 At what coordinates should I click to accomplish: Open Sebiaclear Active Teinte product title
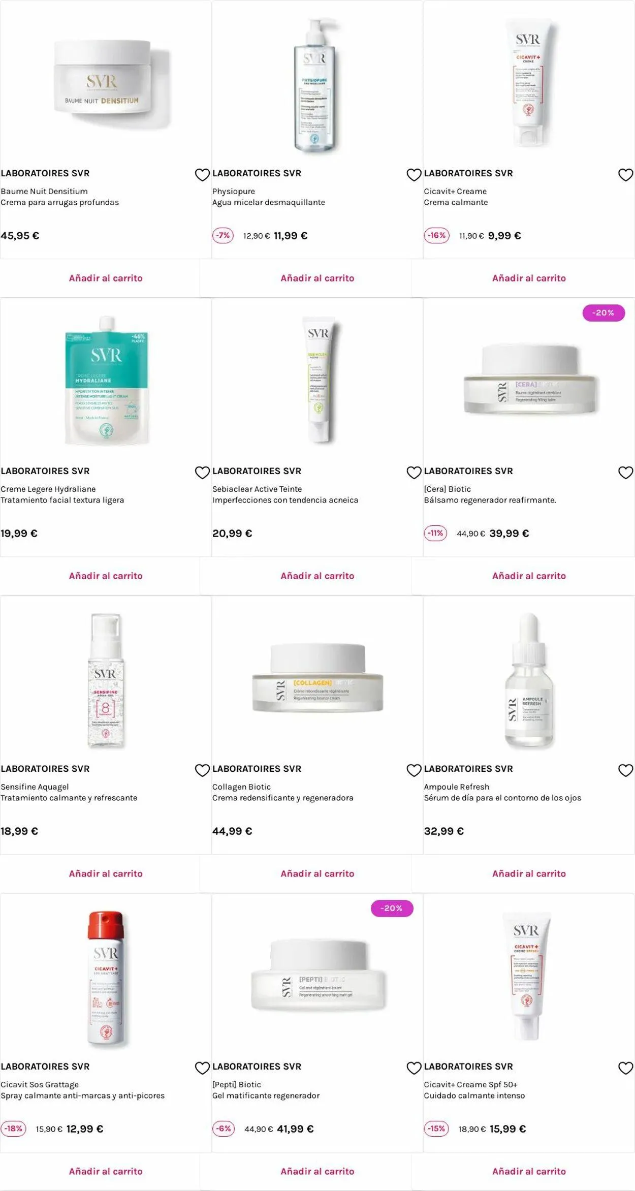click(257, 489)
